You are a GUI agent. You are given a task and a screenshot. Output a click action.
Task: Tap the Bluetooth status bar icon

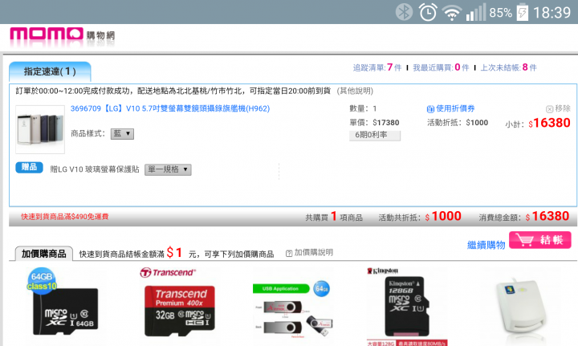404,12
